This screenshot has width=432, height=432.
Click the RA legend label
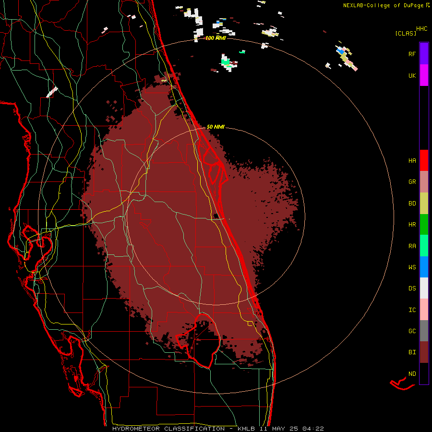coord(412,246)
